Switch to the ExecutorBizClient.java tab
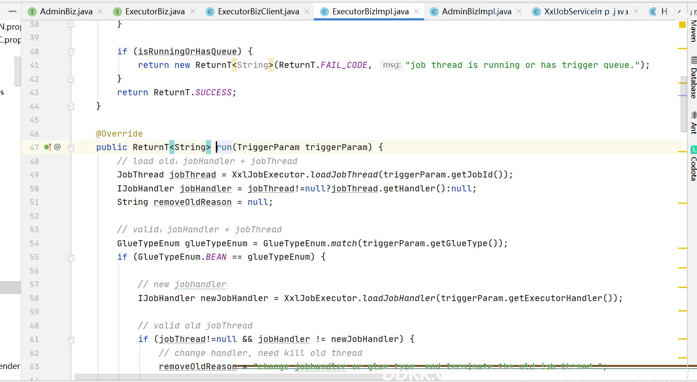This screenshot has height=382, width=697. (x=258, y=11)
